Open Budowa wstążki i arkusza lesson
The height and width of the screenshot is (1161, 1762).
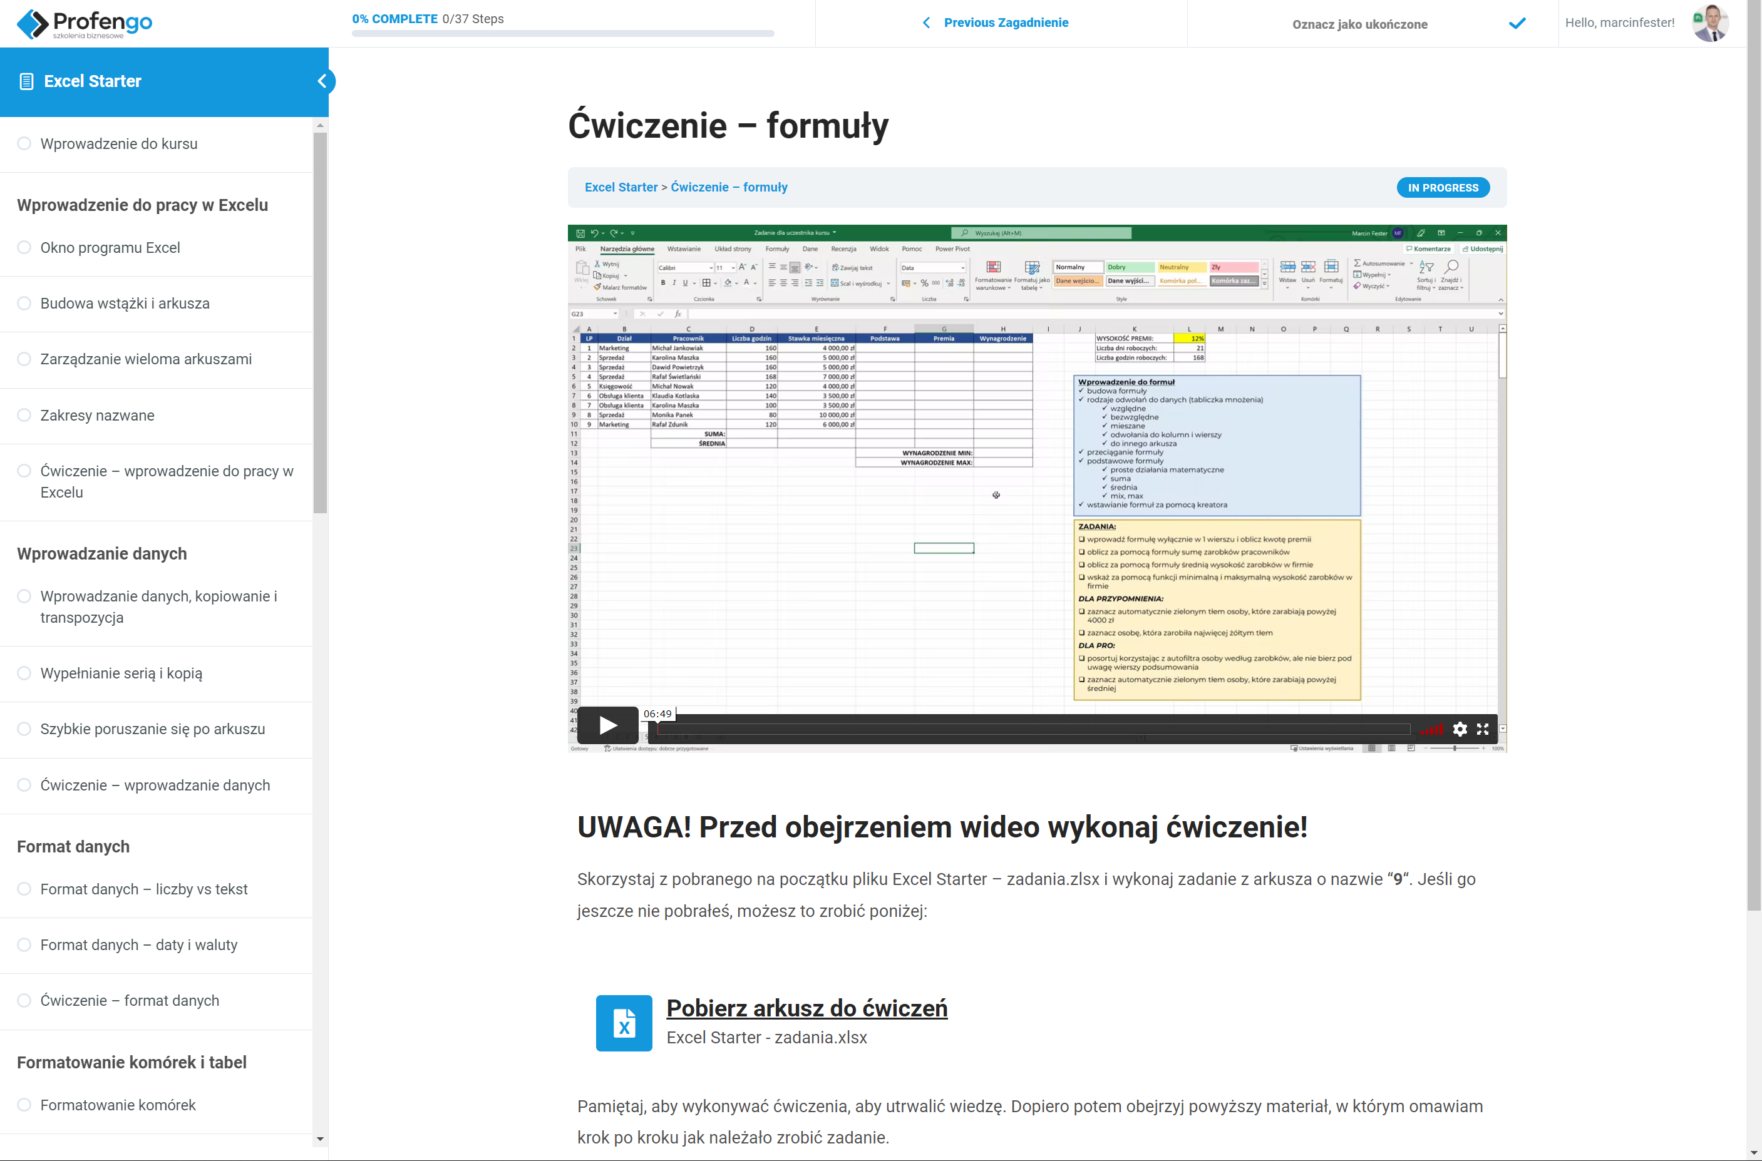[125, 304]
